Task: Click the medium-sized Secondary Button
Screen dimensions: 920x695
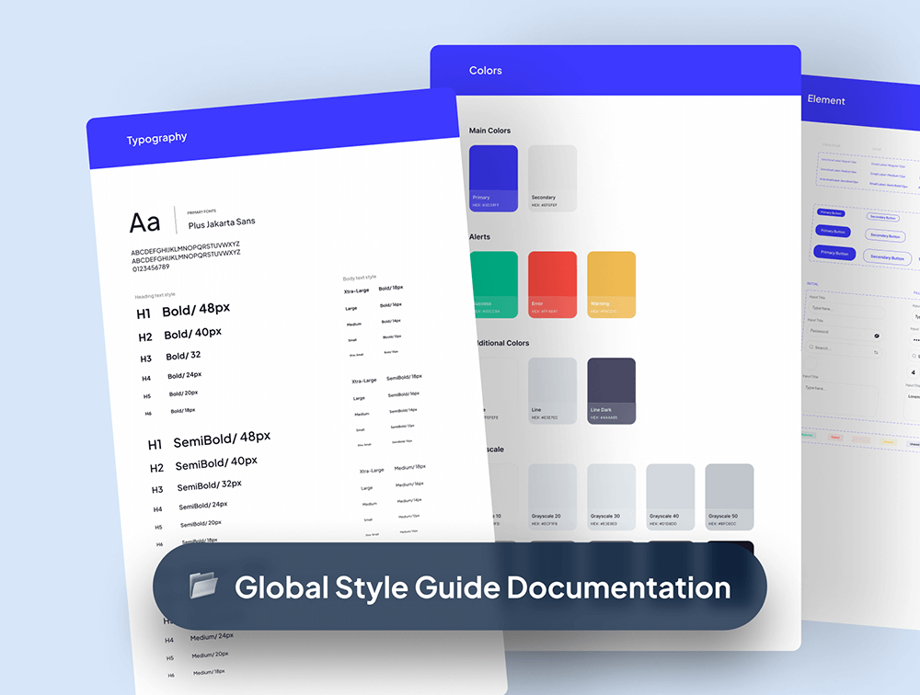Action: [x=884, y=237]
